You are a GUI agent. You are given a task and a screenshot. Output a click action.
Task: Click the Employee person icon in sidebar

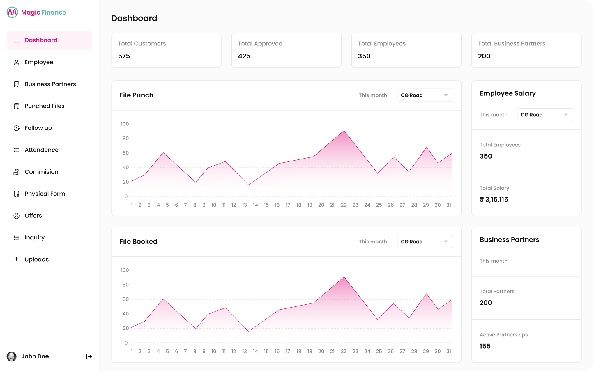pyautogui.click(x=17, y=62)
